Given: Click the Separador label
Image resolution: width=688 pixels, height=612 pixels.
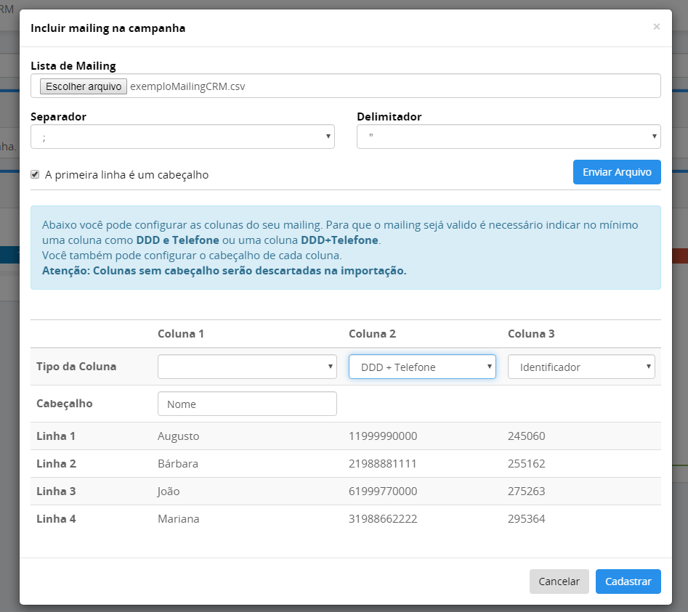Looking at the screenshot, I should click(x=58, y=117).
